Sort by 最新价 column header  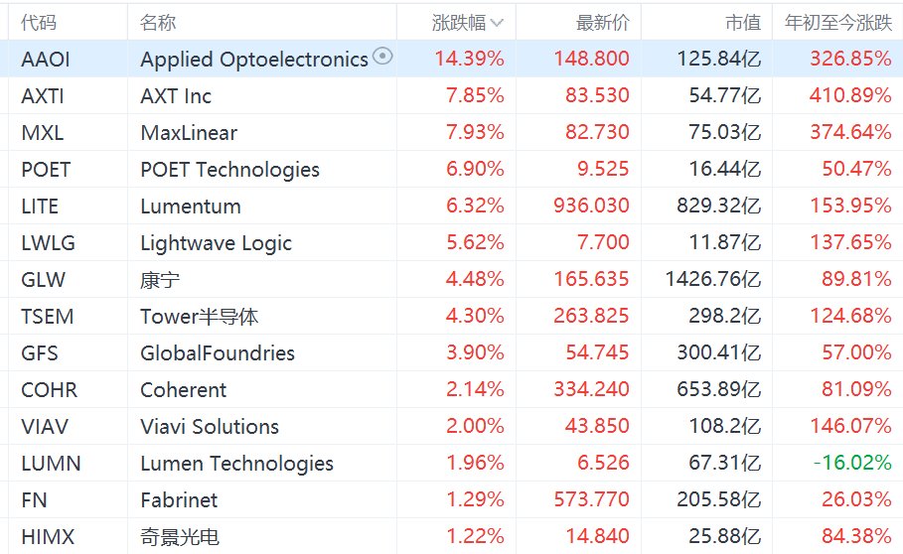point(602,23)
